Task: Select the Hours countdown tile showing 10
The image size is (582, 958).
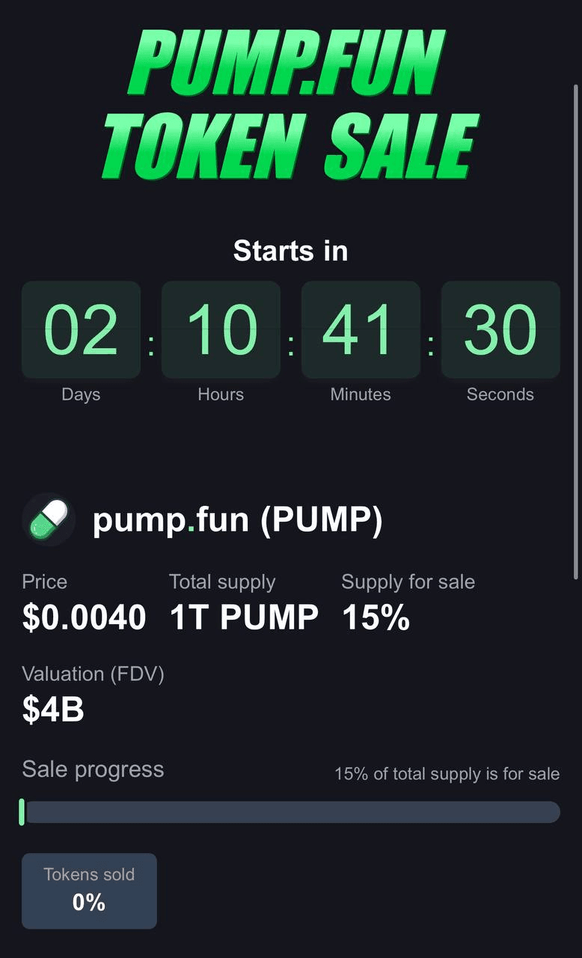Action: 221,329
